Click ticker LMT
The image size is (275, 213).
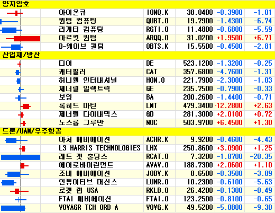pyautogui.click(x=151, y=106)
